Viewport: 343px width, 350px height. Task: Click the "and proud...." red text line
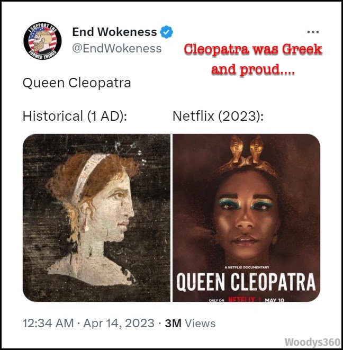pos(253,69)
